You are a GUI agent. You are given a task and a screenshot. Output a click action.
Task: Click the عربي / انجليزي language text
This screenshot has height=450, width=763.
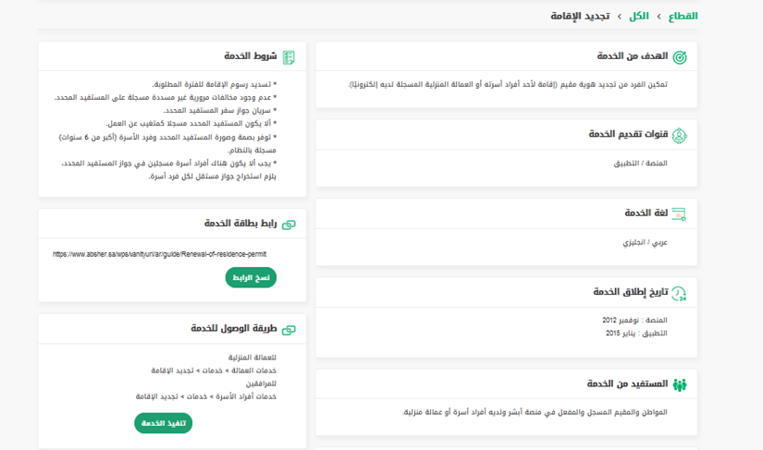point(645,242)
